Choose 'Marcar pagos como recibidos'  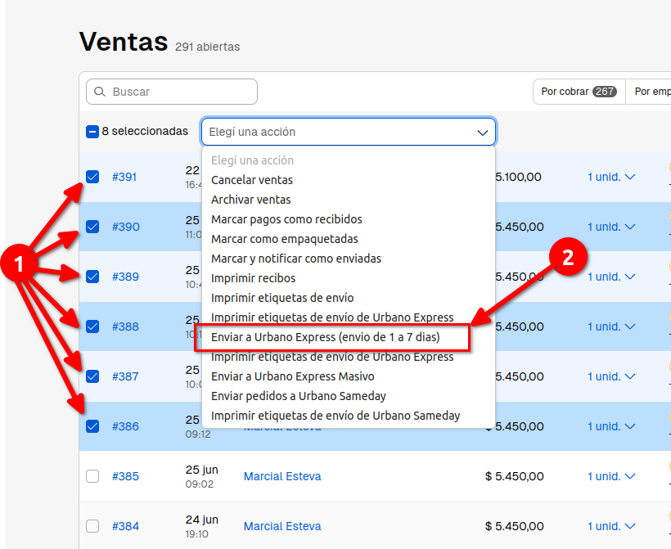[286, 219]
